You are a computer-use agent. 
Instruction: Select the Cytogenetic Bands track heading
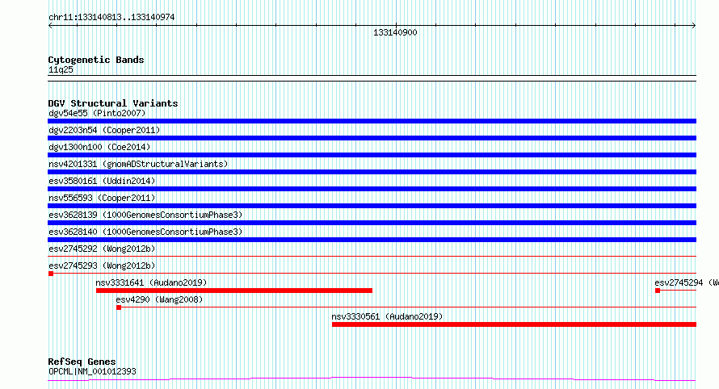96,60
